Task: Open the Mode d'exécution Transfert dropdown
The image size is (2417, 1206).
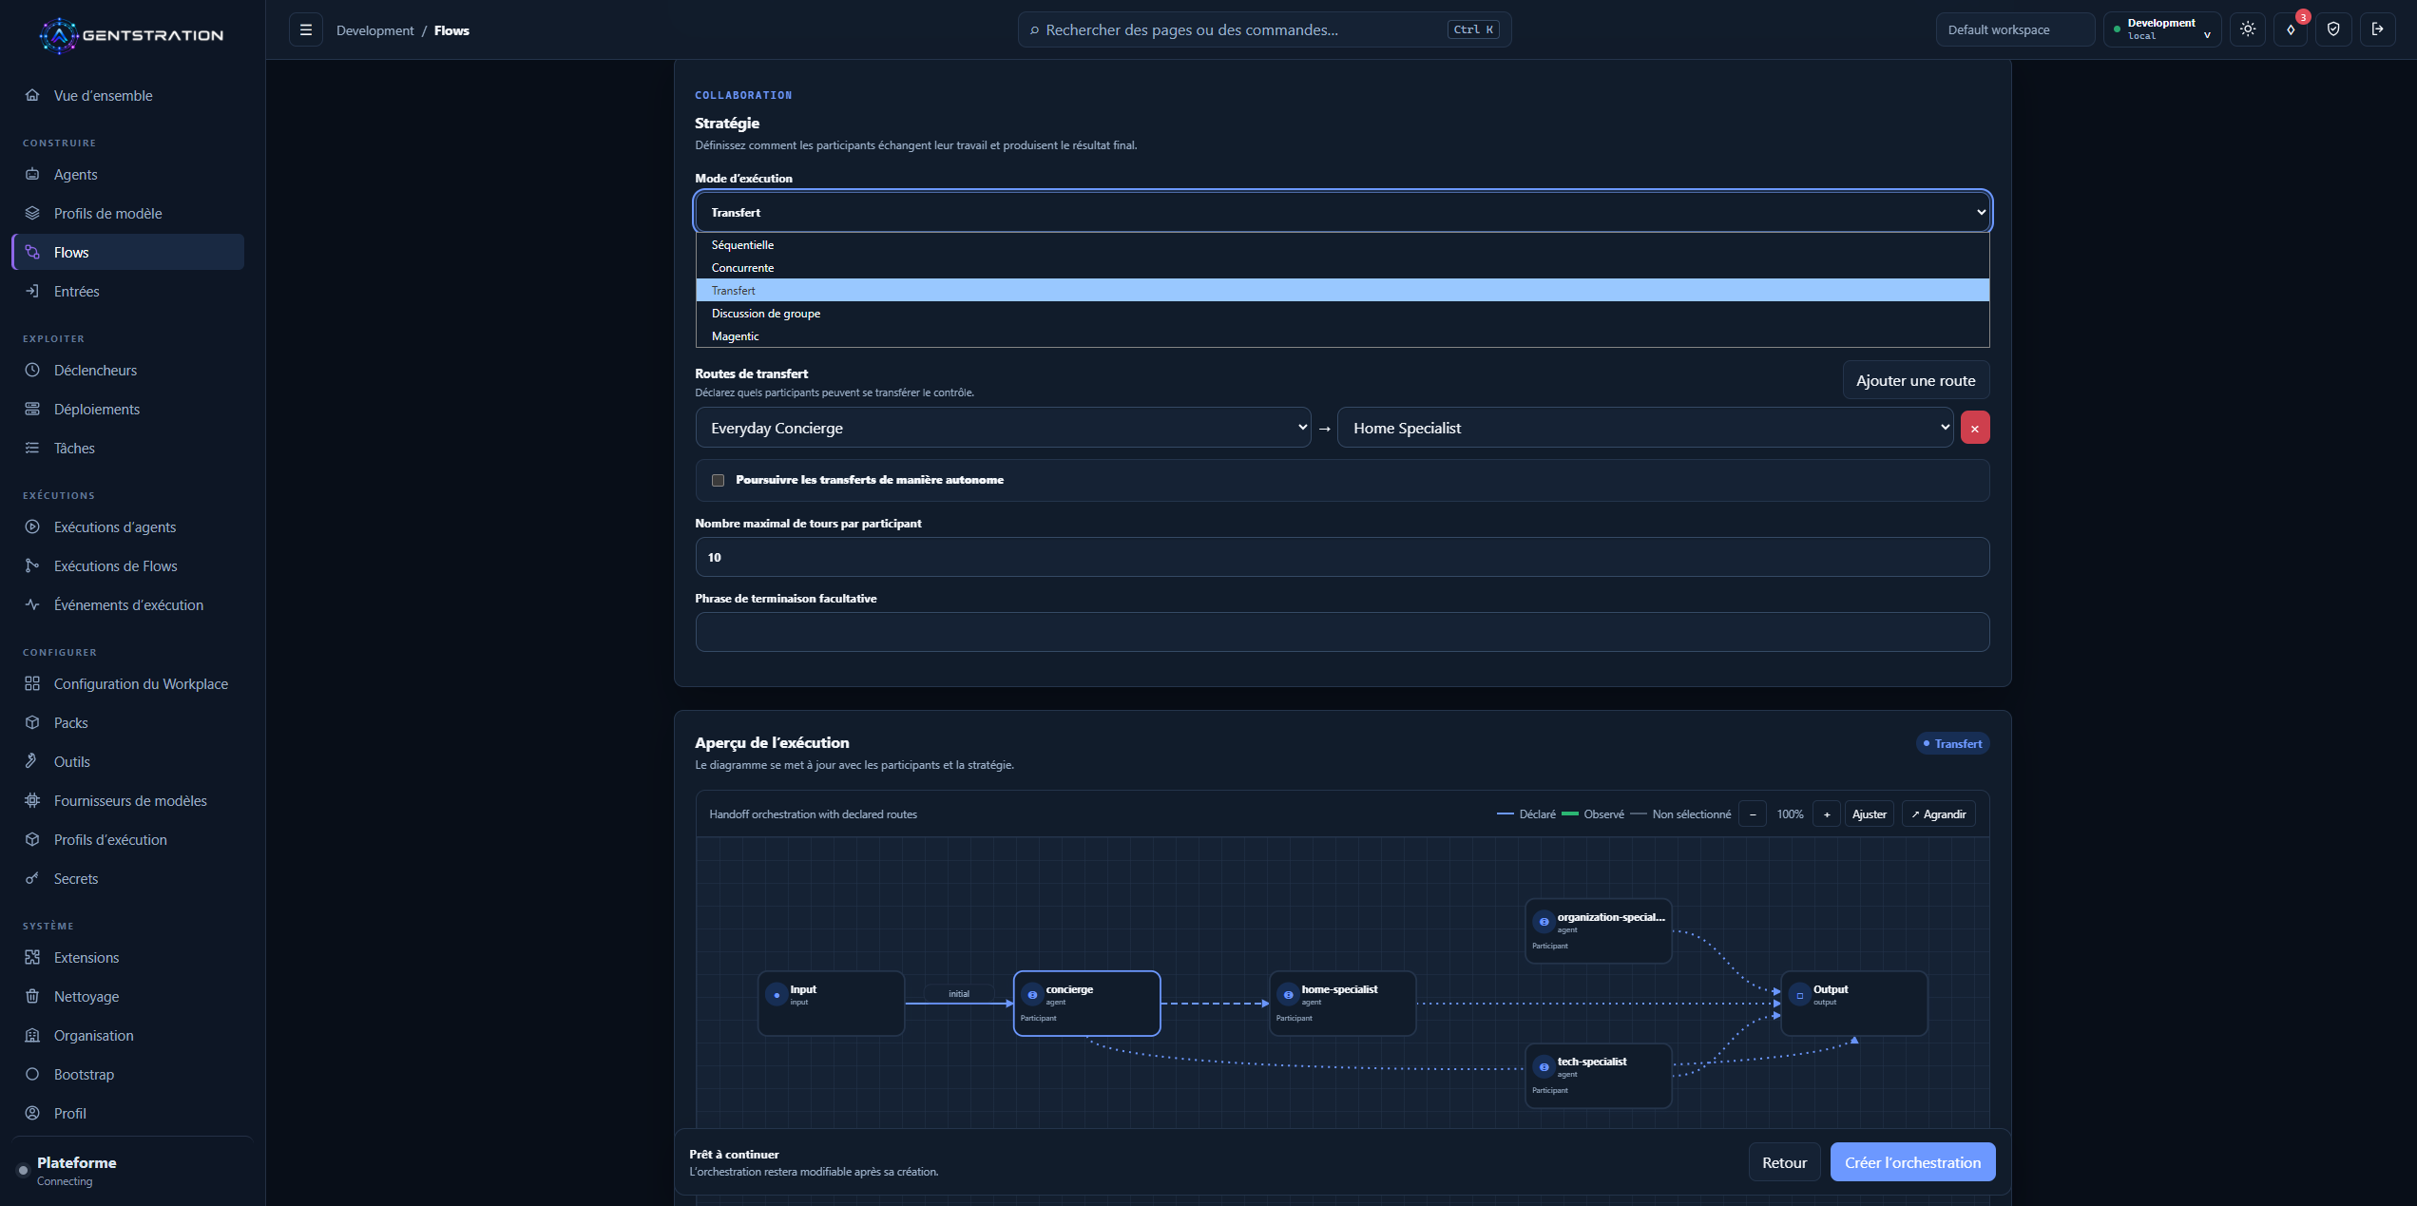Action: tap(1342, 212)
